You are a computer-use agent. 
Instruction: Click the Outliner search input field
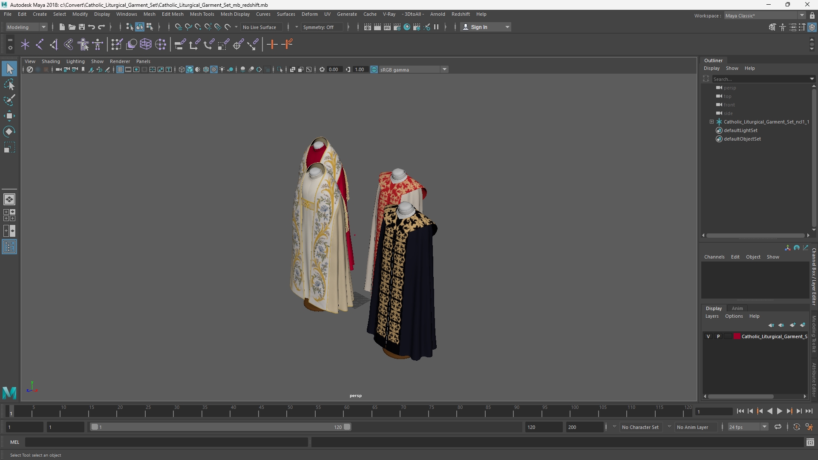[x=760, y=79]
